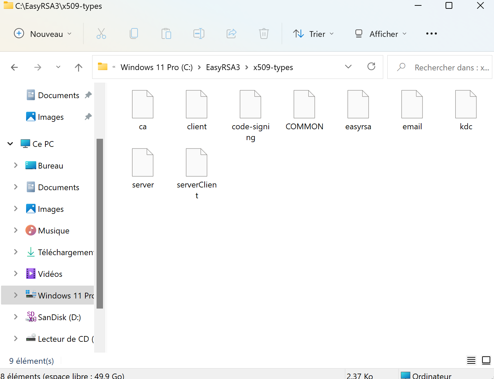Select the kdc file
Viewport: 494px width, 379px height.
[466, 110]
